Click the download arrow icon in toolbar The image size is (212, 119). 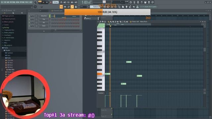[x=137, y=7]
